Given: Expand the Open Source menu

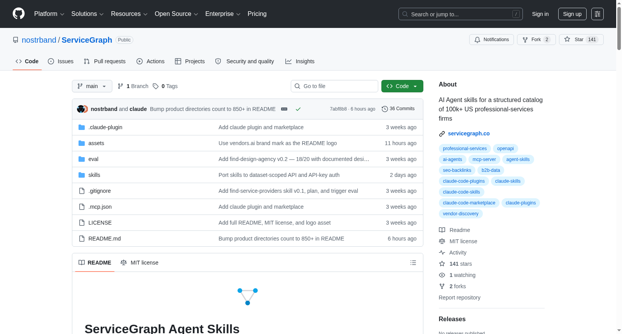Looking at the screenshot, I should click(x=176, y=14).
